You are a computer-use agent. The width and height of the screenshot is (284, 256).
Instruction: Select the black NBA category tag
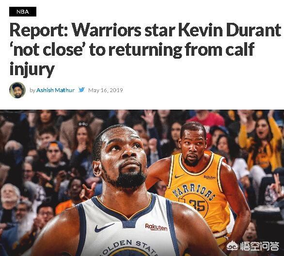pyautogui.click(x=23, y=12)
